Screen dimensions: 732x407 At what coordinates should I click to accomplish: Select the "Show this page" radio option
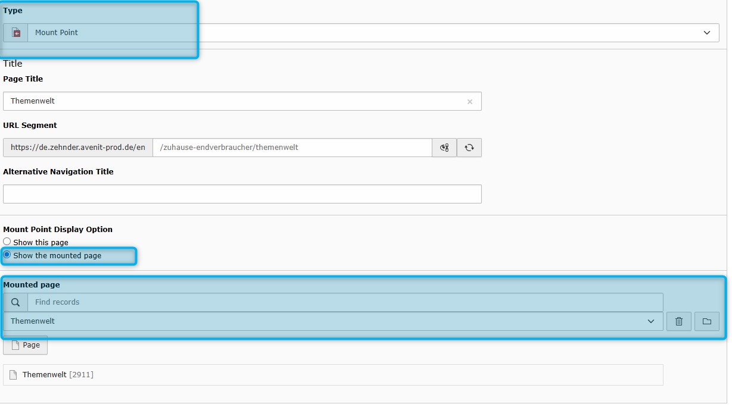point(7,242)
